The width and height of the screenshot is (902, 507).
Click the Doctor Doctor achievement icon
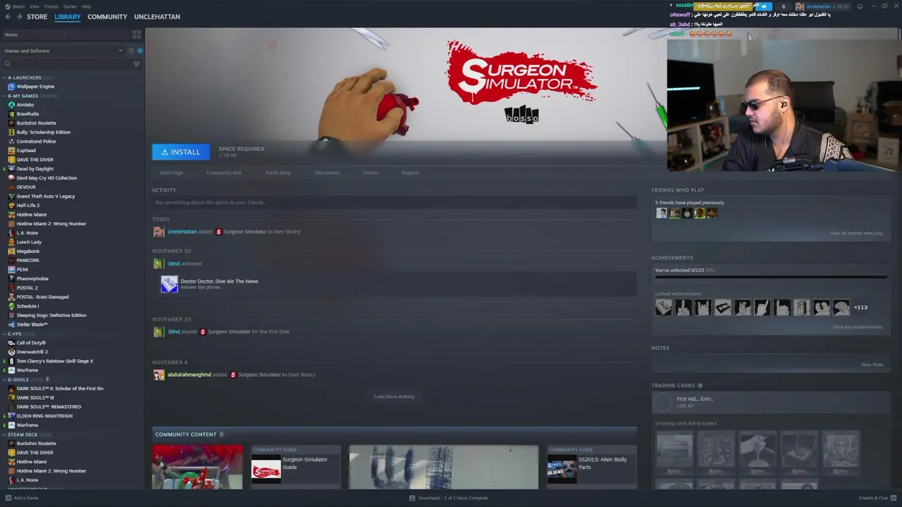click(x=169, y=284)
